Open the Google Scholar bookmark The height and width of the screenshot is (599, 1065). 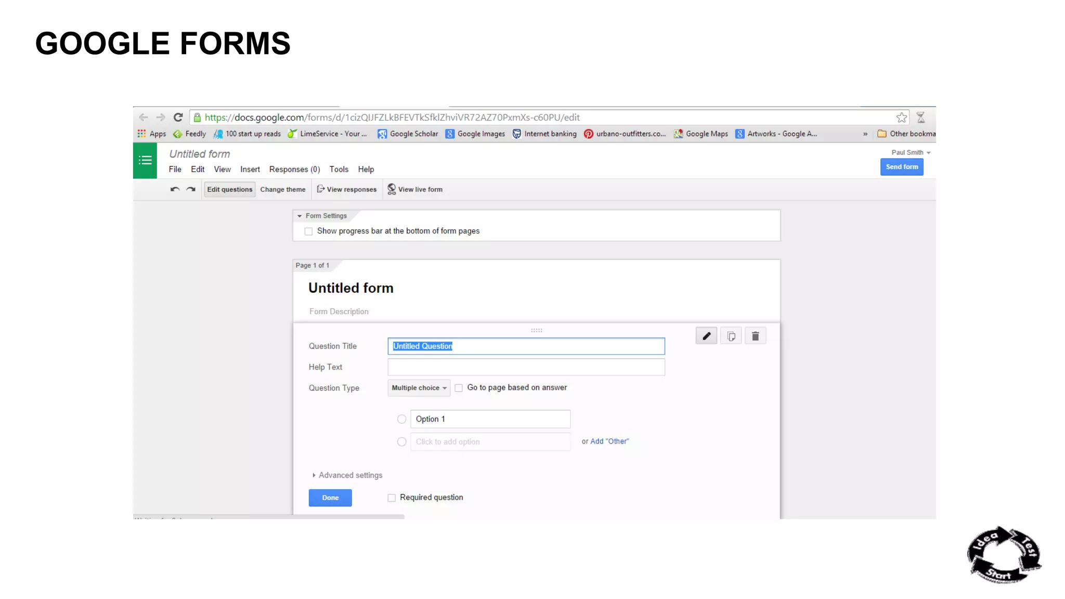[408, 134]
